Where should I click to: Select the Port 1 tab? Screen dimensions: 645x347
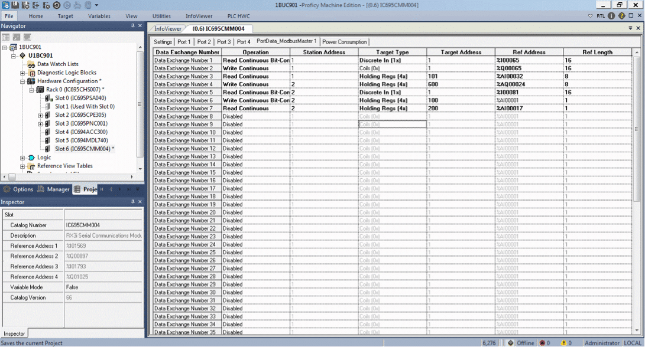click(x=184, y=42)
